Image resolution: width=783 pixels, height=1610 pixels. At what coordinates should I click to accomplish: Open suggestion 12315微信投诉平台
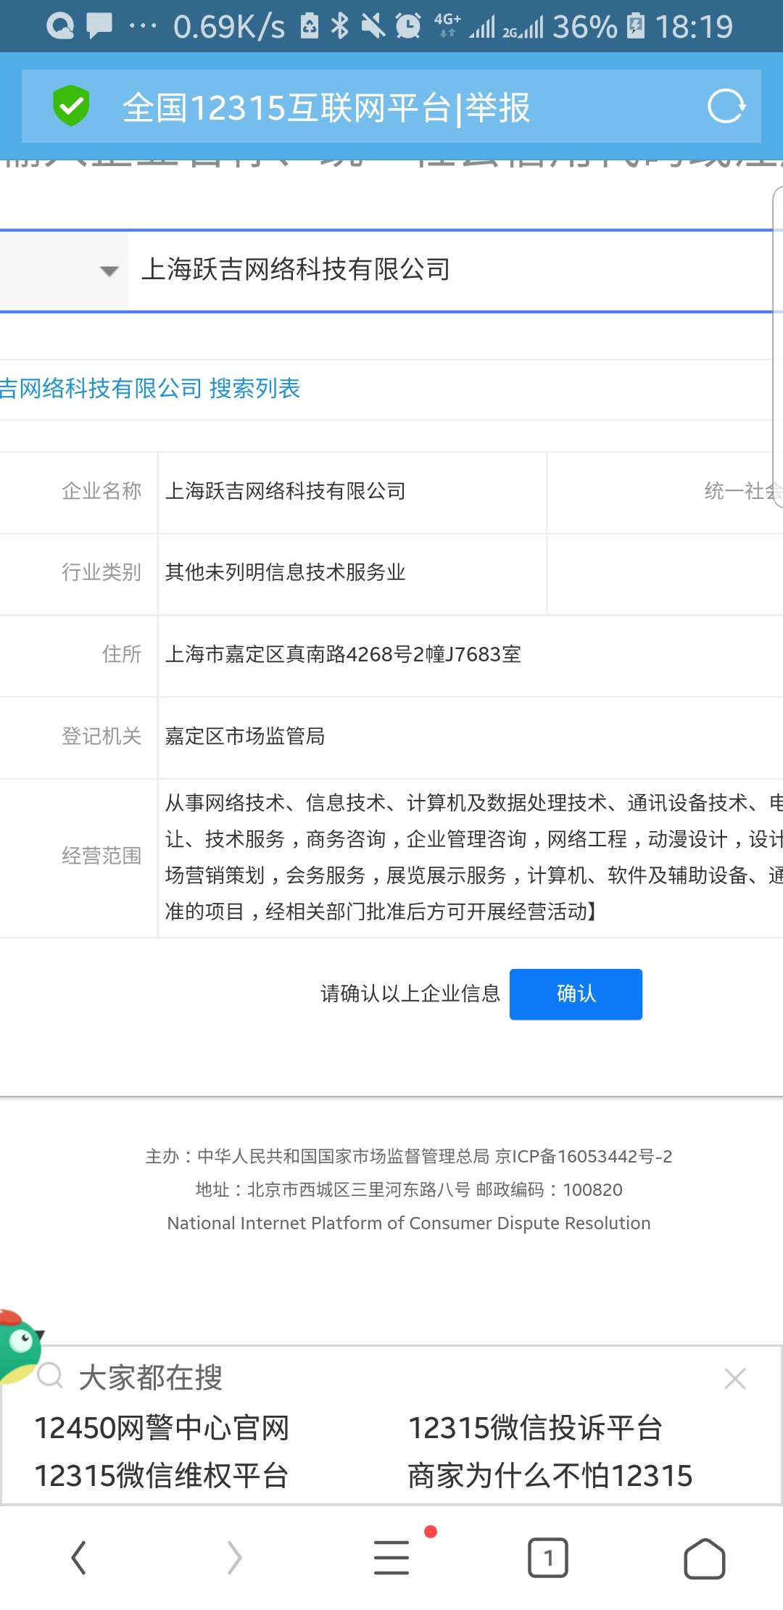[536, 1429]
